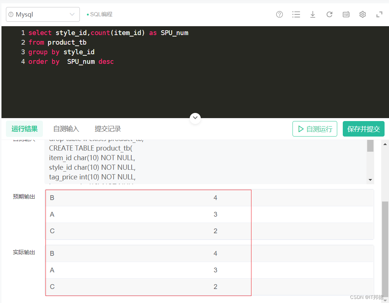Open editor settings gear icon
Image resolution: width=389 pixels, height=303 pixels.
point(362,14)
